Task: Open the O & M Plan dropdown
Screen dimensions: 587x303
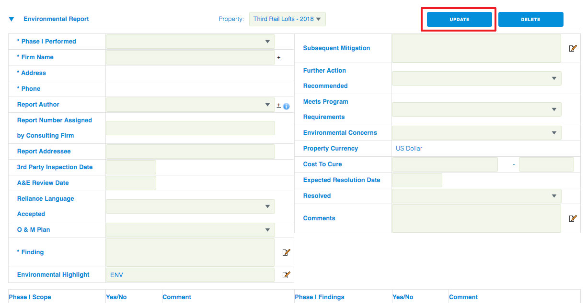Action: 190,230
